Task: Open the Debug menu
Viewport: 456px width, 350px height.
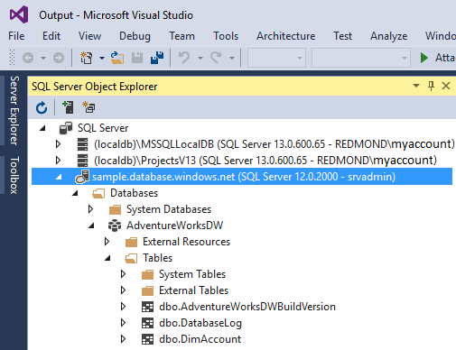Action: (x=135, y=36)
